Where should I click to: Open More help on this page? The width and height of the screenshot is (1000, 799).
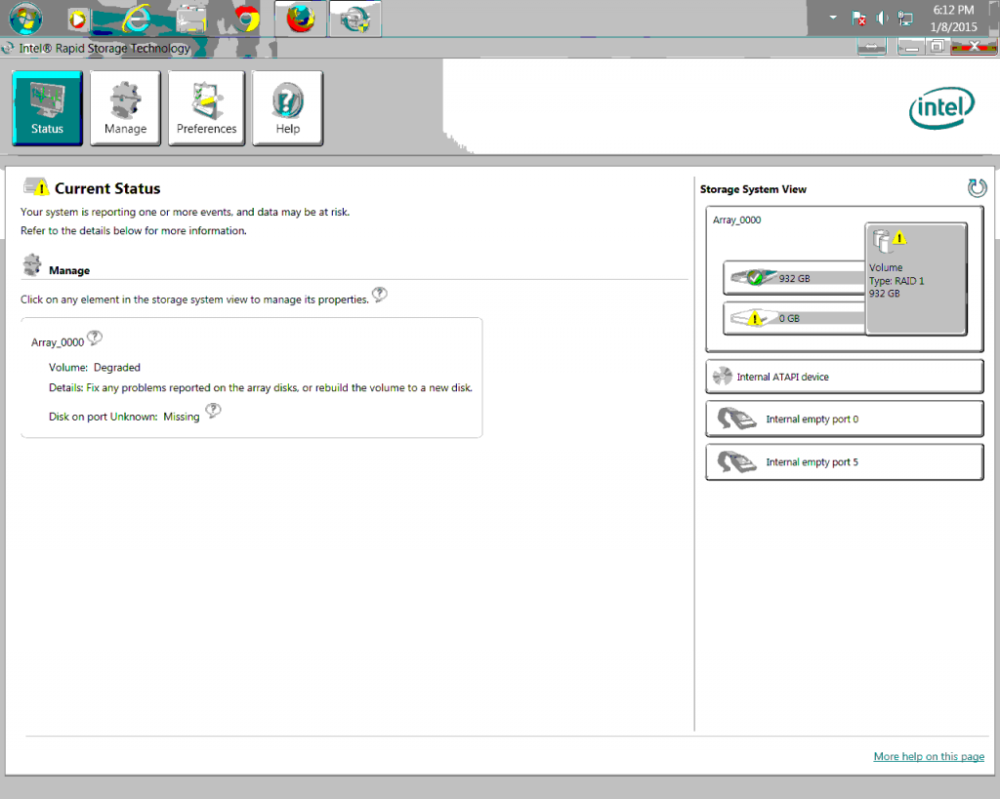929,756
